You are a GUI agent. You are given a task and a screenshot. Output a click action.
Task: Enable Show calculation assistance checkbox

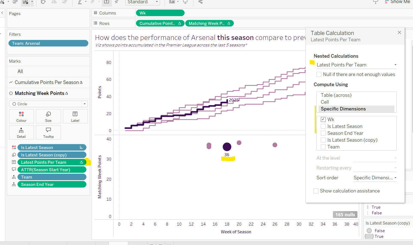pos(316,191)
